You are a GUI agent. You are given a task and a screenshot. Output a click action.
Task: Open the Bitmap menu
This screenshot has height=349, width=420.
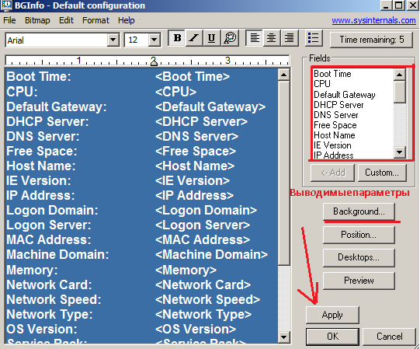tap(37, 20)
